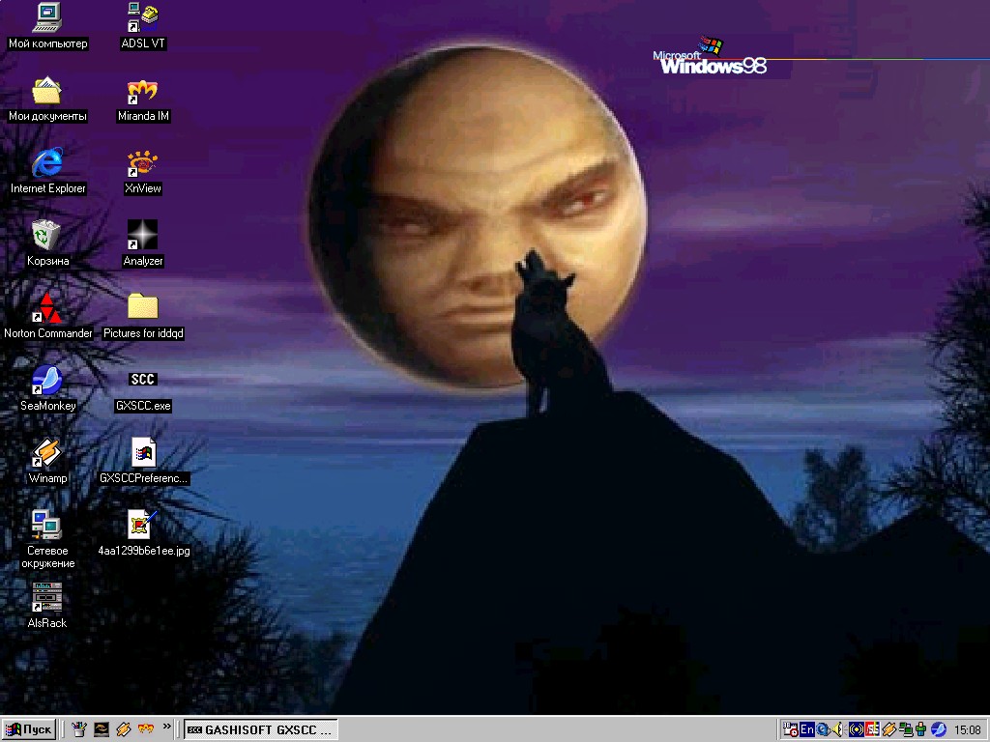Click the black logo quick launch icon
990x742 pixels.
point(101,729)
